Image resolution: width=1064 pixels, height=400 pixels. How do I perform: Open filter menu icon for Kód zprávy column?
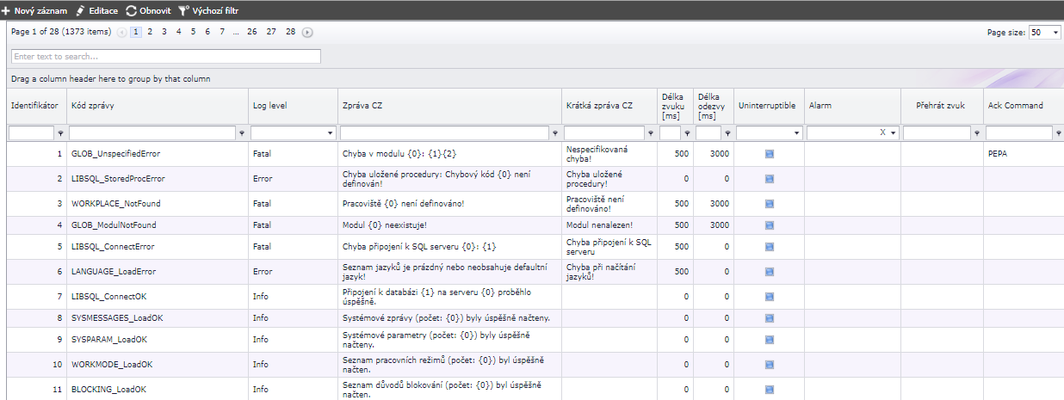241,133
